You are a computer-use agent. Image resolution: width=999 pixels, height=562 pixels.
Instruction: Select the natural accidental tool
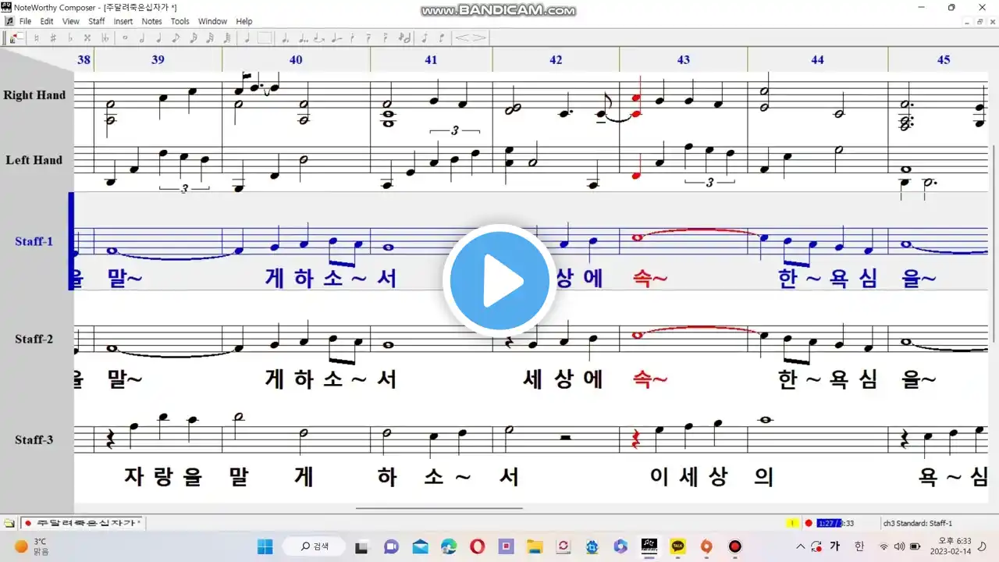pyautogui.click(x=36, y=37)
